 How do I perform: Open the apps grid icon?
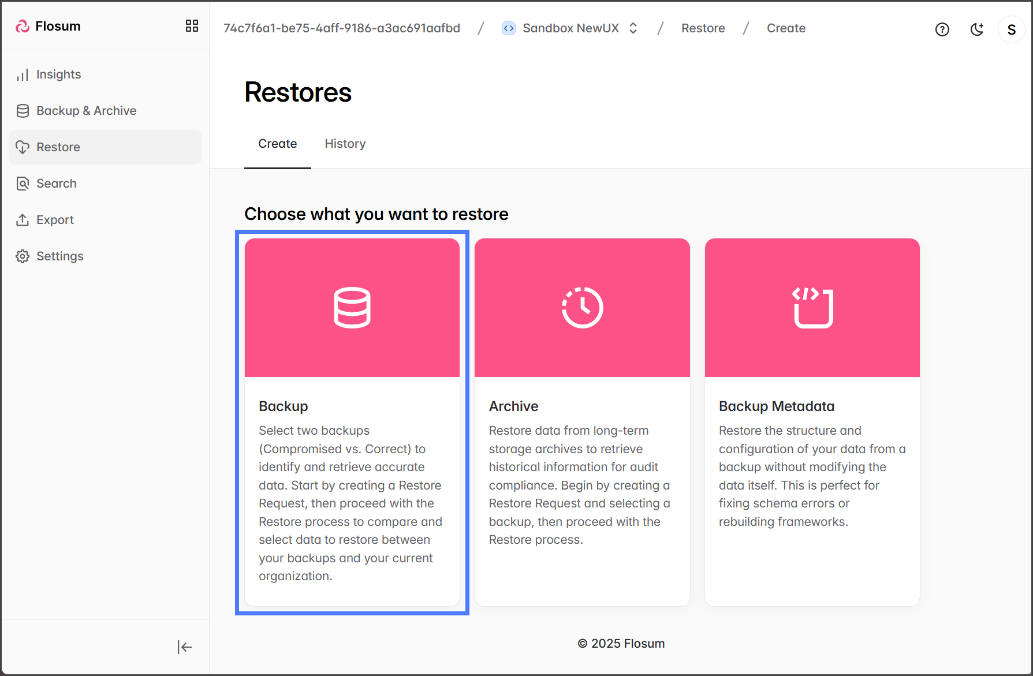192,26
